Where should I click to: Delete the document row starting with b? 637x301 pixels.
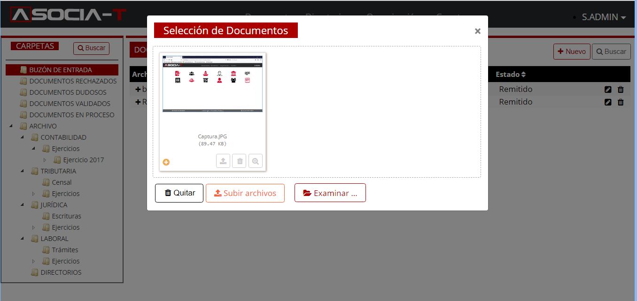tap(621, 90)
